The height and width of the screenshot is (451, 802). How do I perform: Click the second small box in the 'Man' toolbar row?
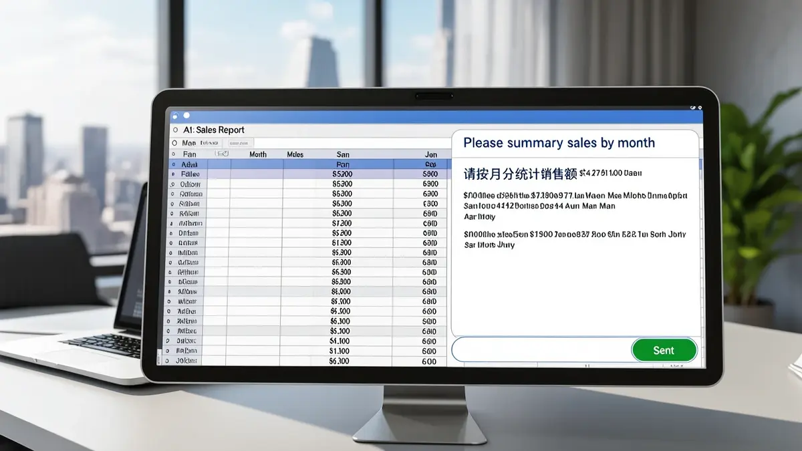point(239,143)
